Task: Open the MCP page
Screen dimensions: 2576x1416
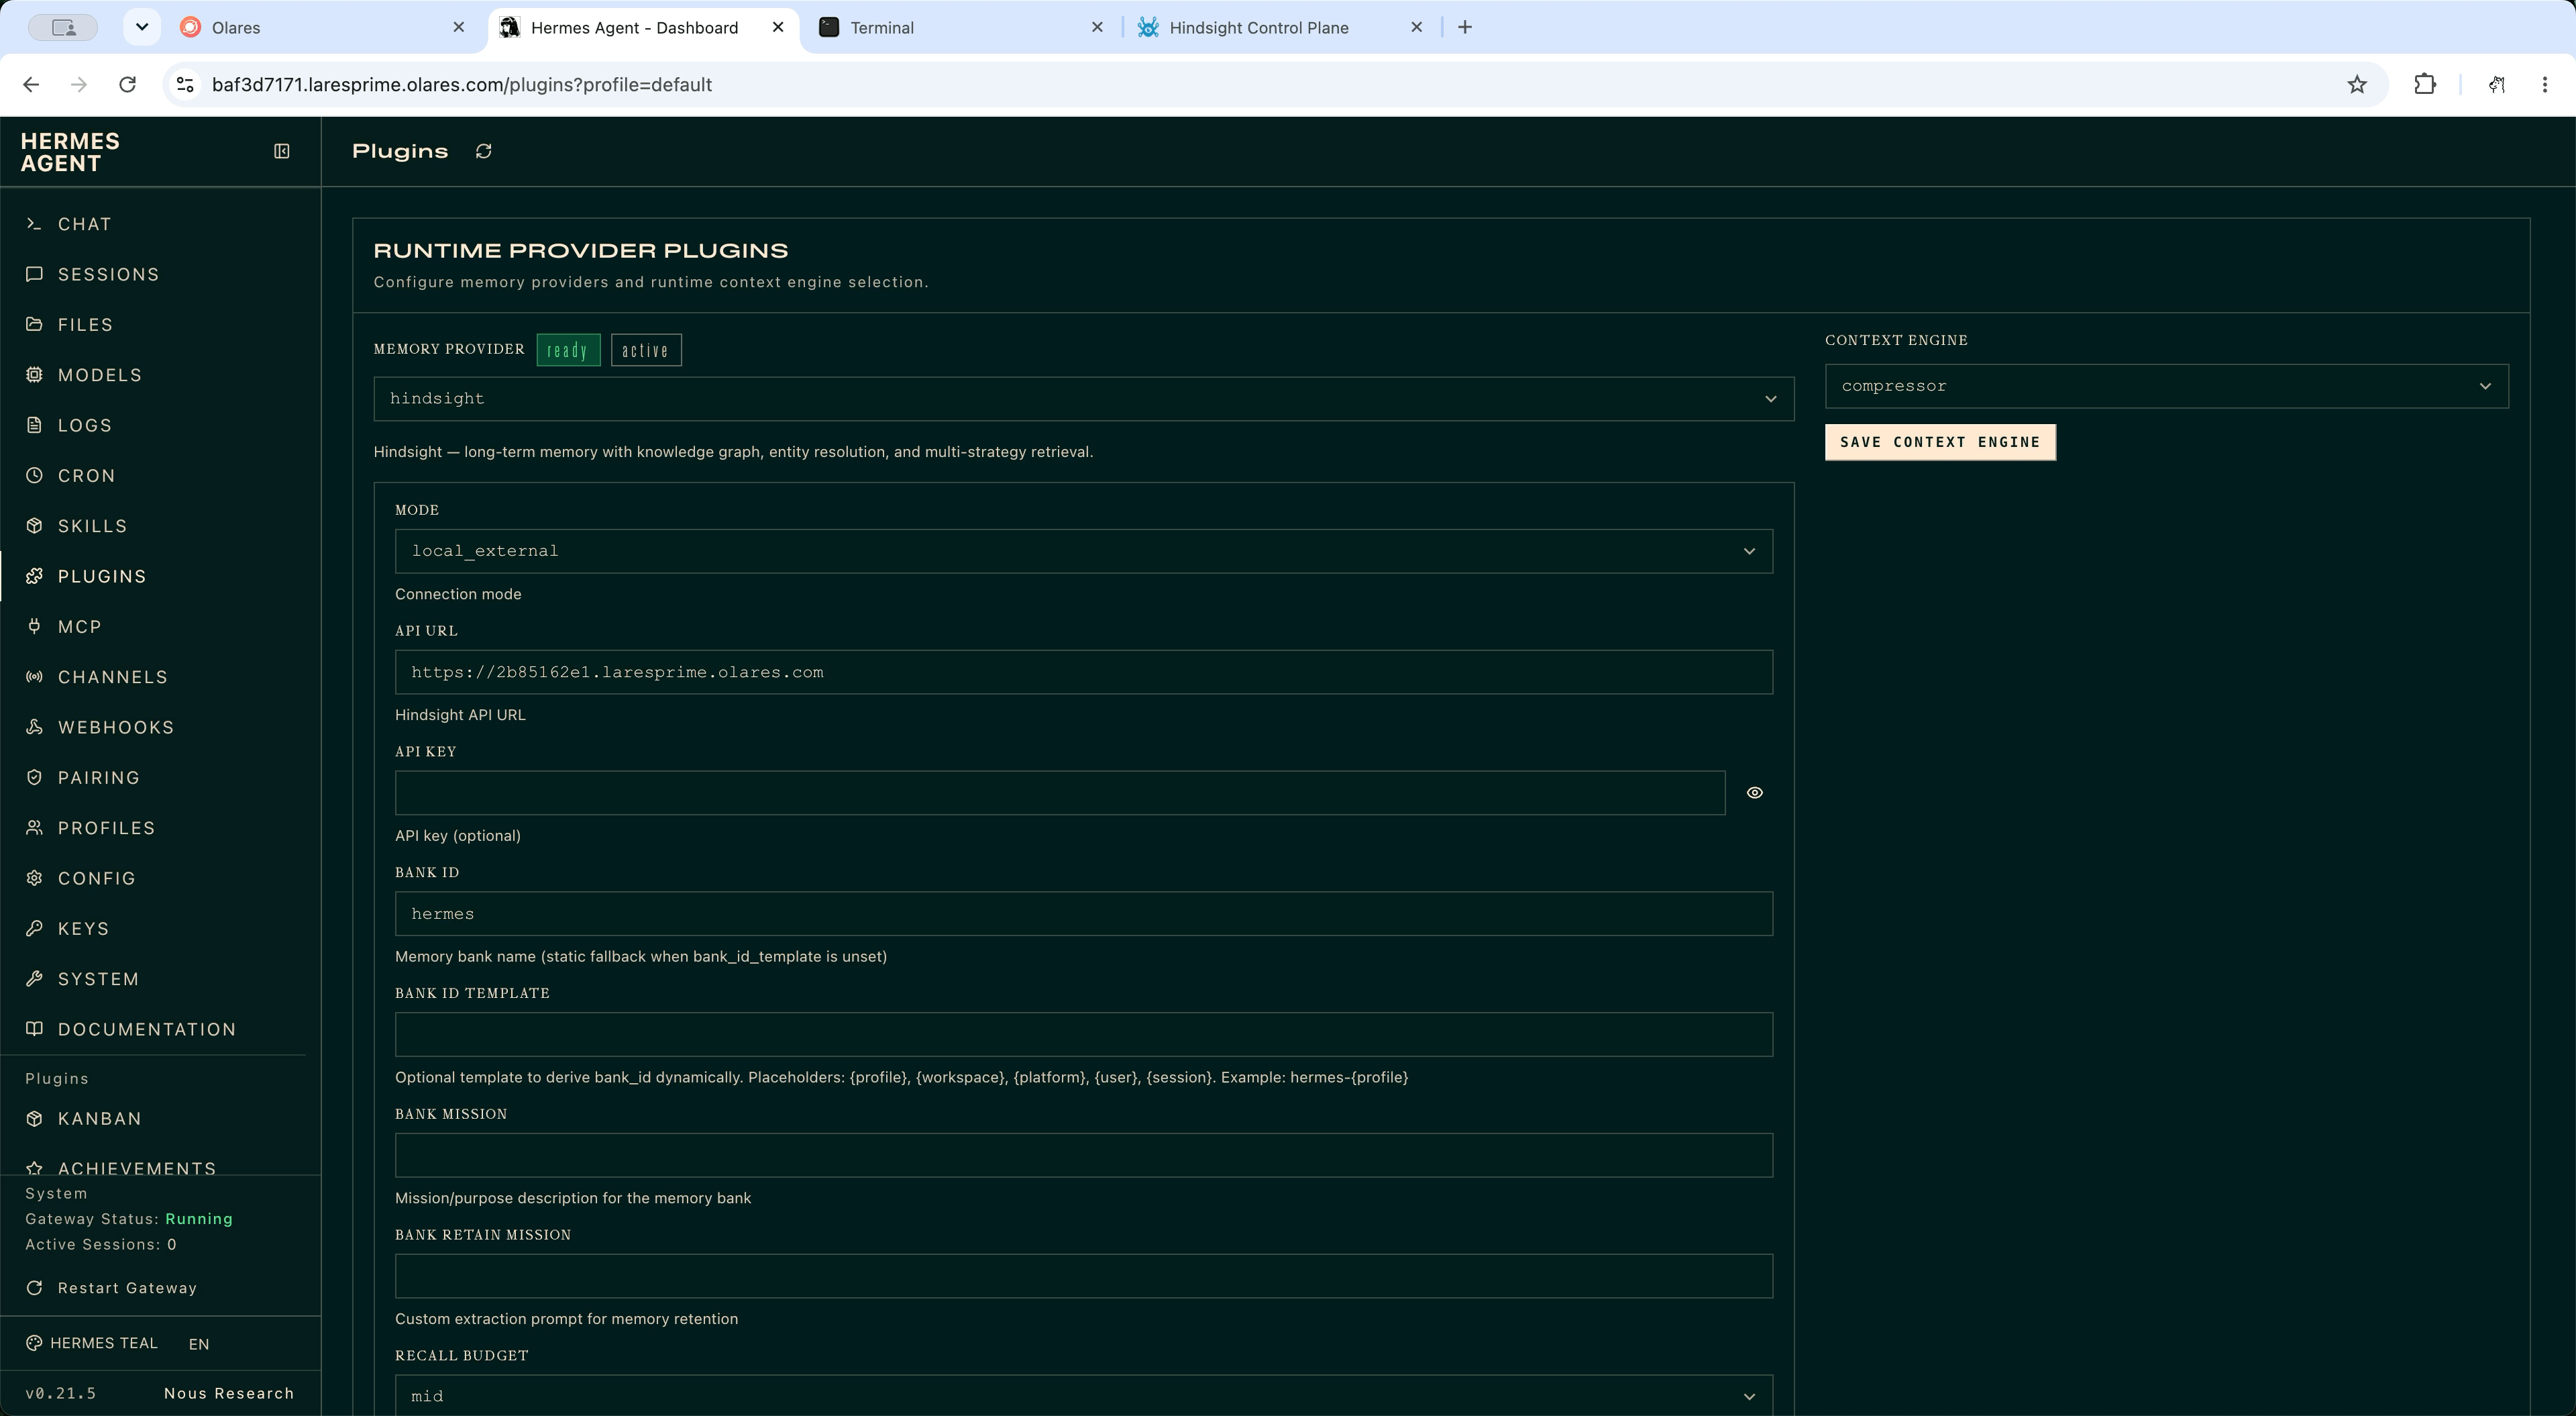Action: point(160,626)
